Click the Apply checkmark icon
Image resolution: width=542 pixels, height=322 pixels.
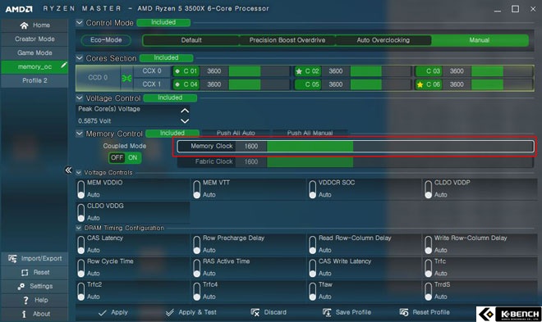click(x=103, y=313)
